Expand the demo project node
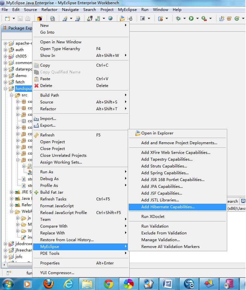 coord(5,76)
